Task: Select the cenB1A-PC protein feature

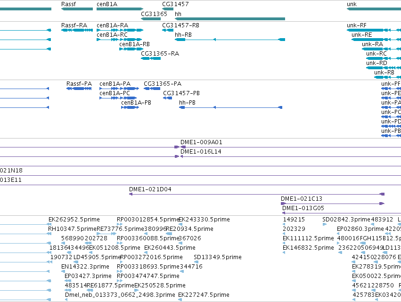Action: [x=118, y=98]
